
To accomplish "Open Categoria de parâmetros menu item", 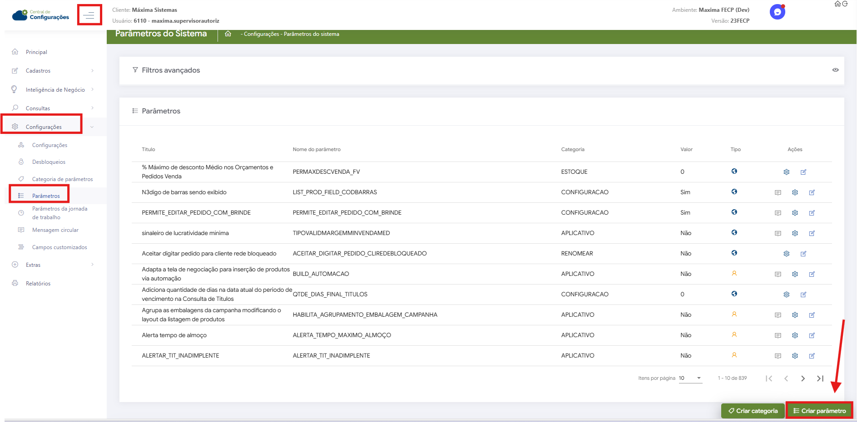I will [62, 179].
